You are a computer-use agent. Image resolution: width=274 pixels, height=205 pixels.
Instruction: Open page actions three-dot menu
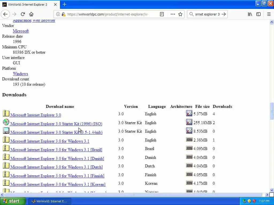click(x=173, y=14)
